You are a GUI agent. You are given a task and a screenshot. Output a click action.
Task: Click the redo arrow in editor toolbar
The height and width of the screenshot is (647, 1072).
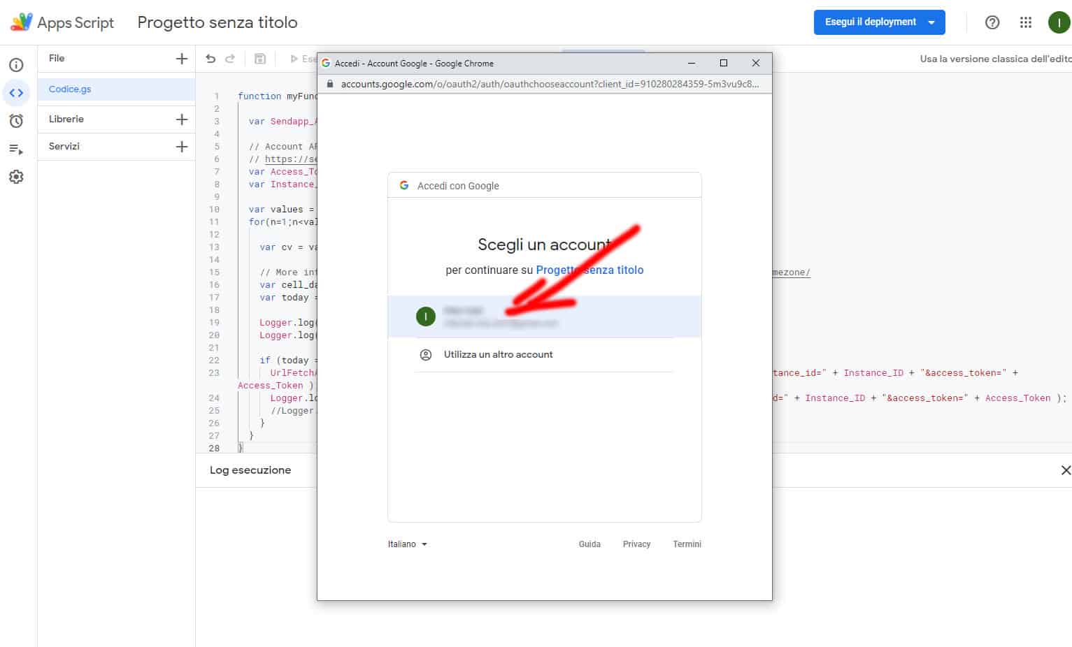point(230,59)
